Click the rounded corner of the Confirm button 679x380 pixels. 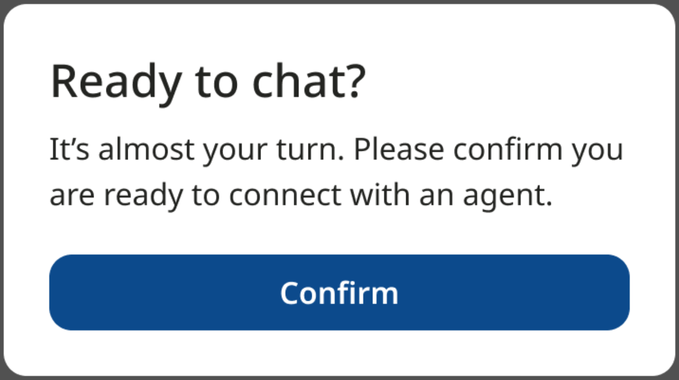[x=59, y=262]
